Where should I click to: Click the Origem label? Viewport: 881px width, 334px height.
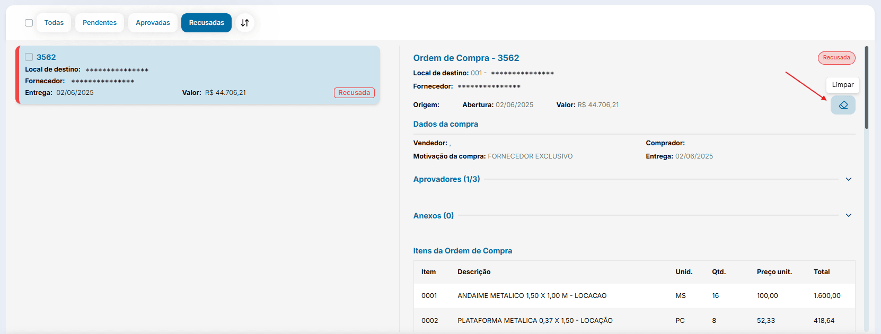coord(426,105)
